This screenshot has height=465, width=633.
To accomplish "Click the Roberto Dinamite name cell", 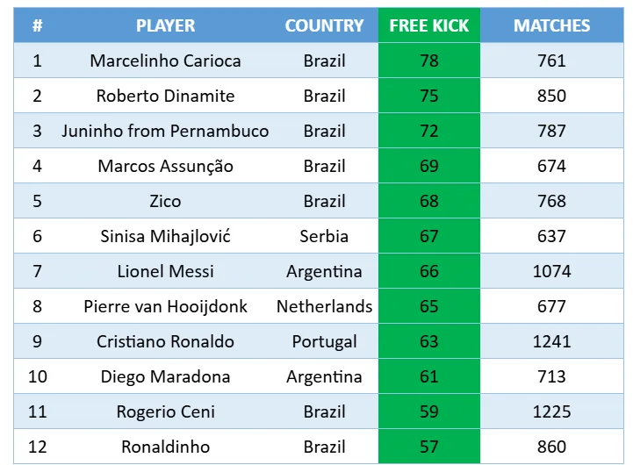I will [x=165, y=96].
